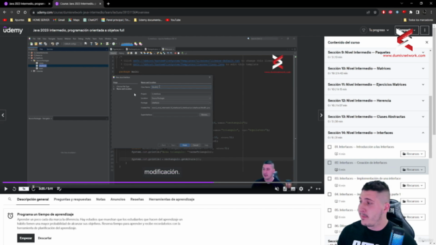Expand Sección 11 Ejercicios Matrices
Screen dimensions: 436x245
click(423, 84)
